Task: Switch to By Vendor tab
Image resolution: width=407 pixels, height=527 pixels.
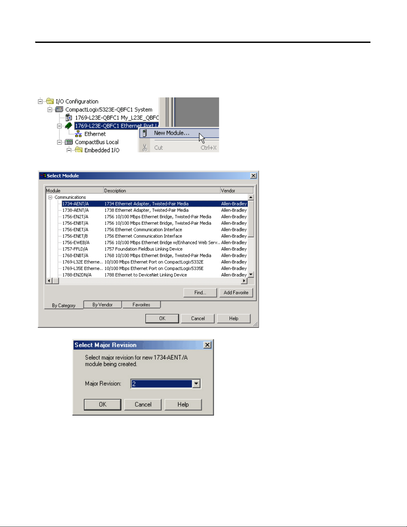Action: click(102, 305)
